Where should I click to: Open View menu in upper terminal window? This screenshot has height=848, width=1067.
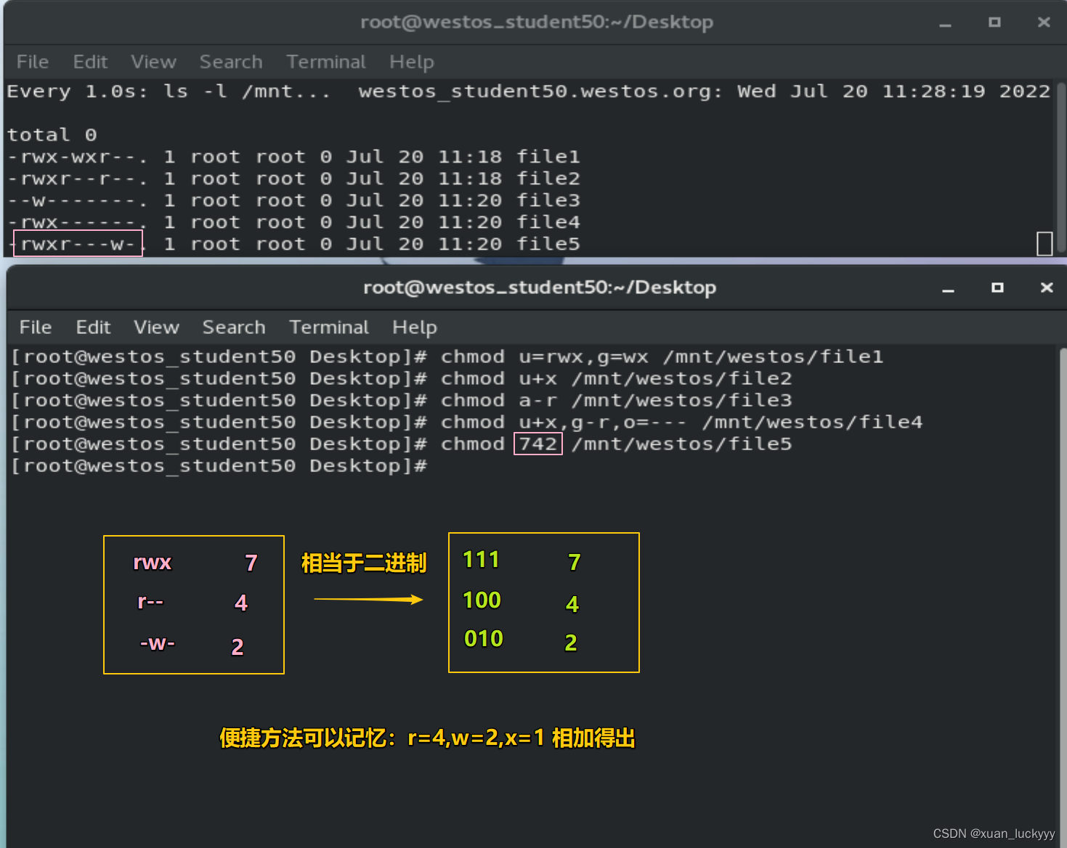(153, 62)
